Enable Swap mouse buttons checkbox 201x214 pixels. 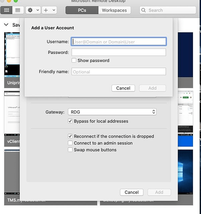[x=70, y=150]
